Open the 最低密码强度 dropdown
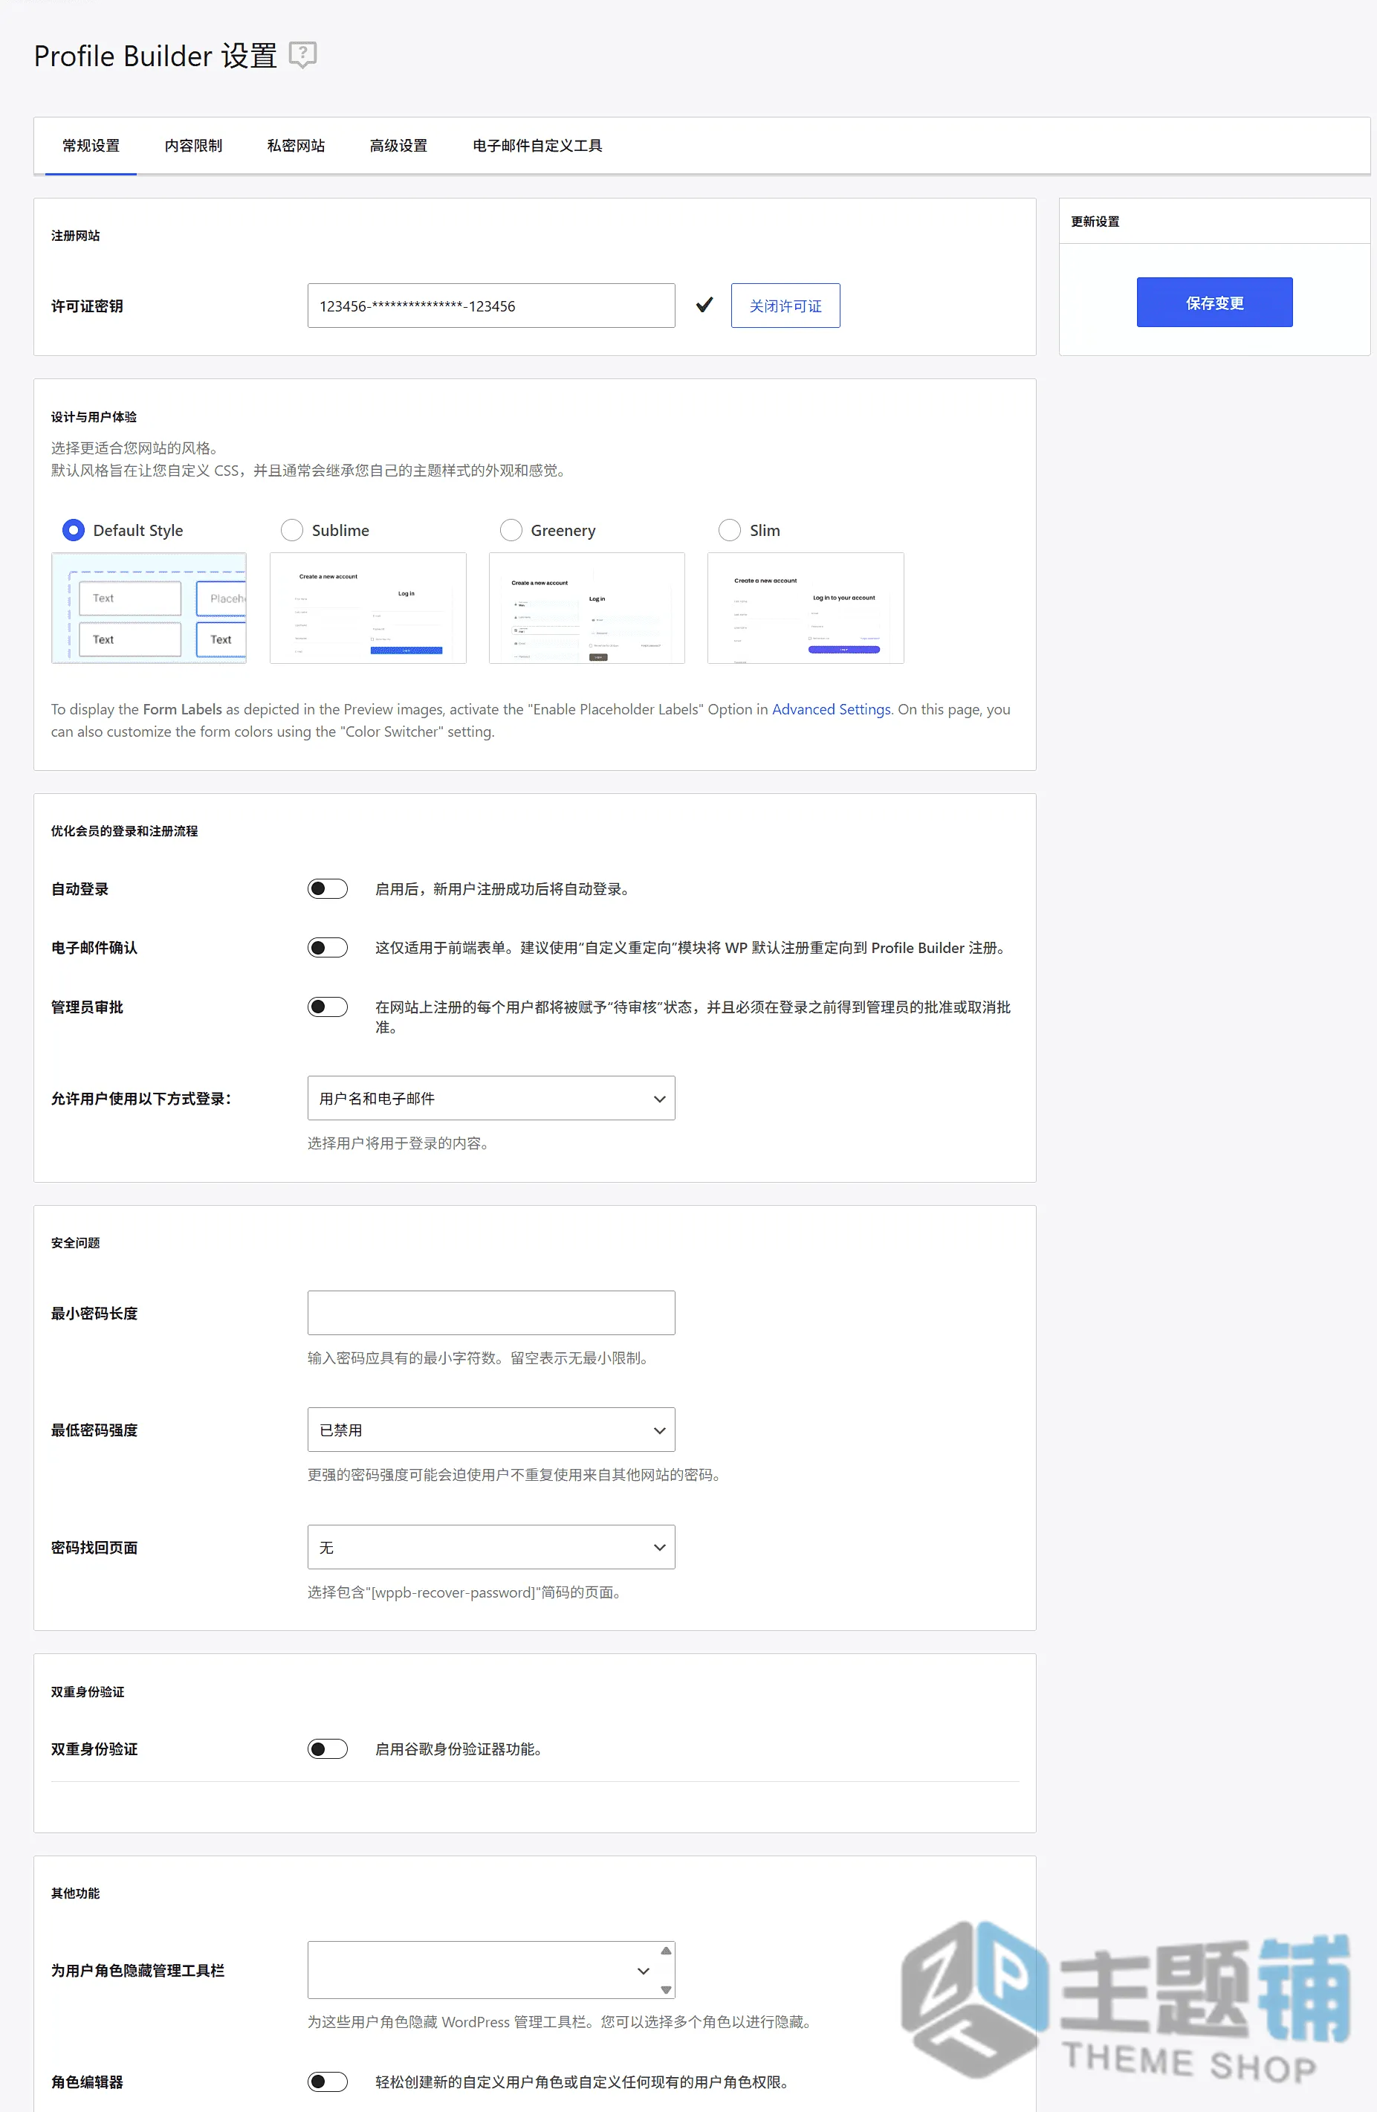 pyautogui.click(x=490, y=1430)
